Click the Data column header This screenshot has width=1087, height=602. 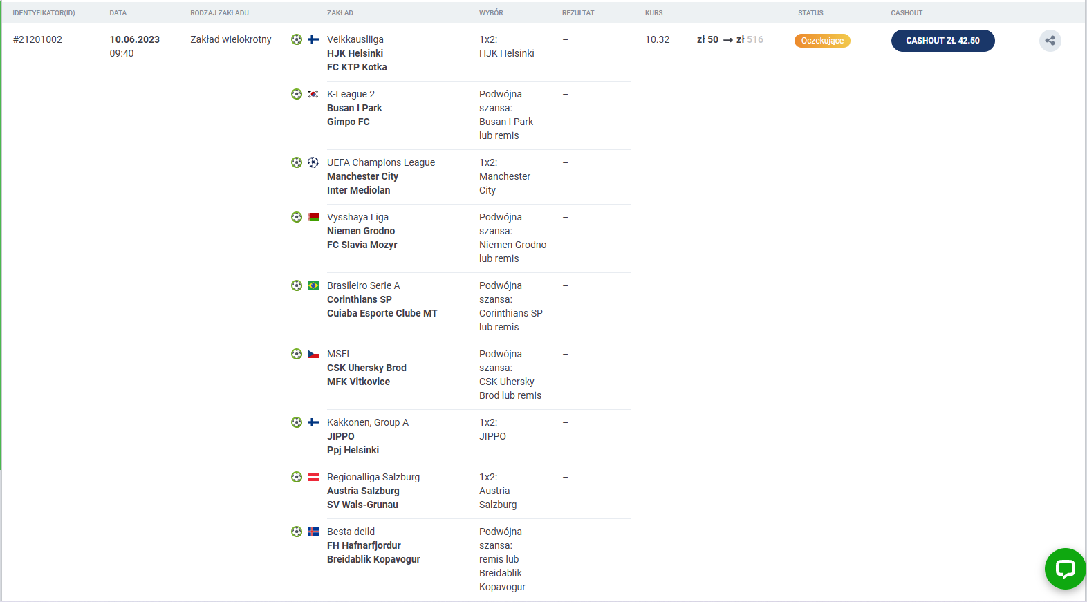(x=118, y=13)
